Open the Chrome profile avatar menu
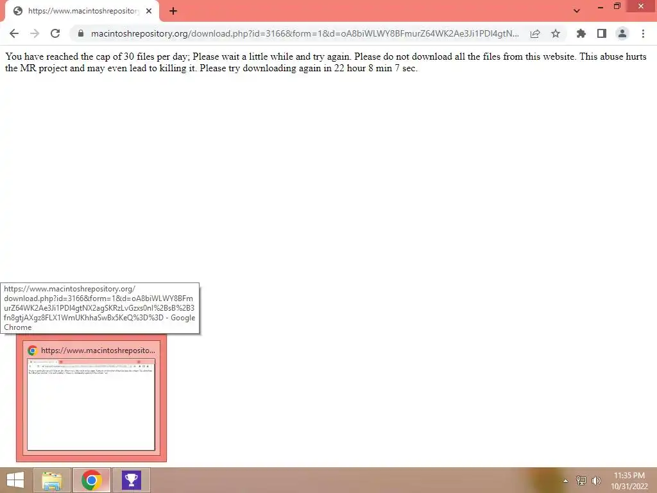Image resolution: width=657 pixels, height=493 pixels. 622,33
